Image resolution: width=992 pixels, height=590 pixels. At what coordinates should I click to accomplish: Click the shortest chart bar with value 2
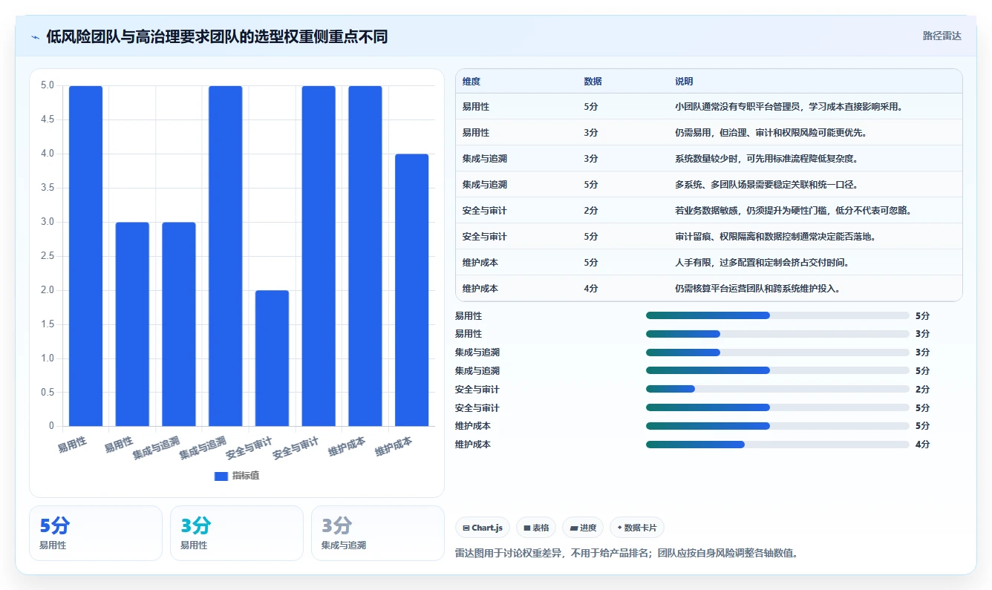tap(272, 358)
